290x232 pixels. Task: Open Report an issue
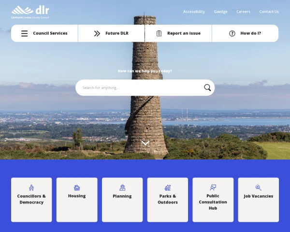point(178,33)
